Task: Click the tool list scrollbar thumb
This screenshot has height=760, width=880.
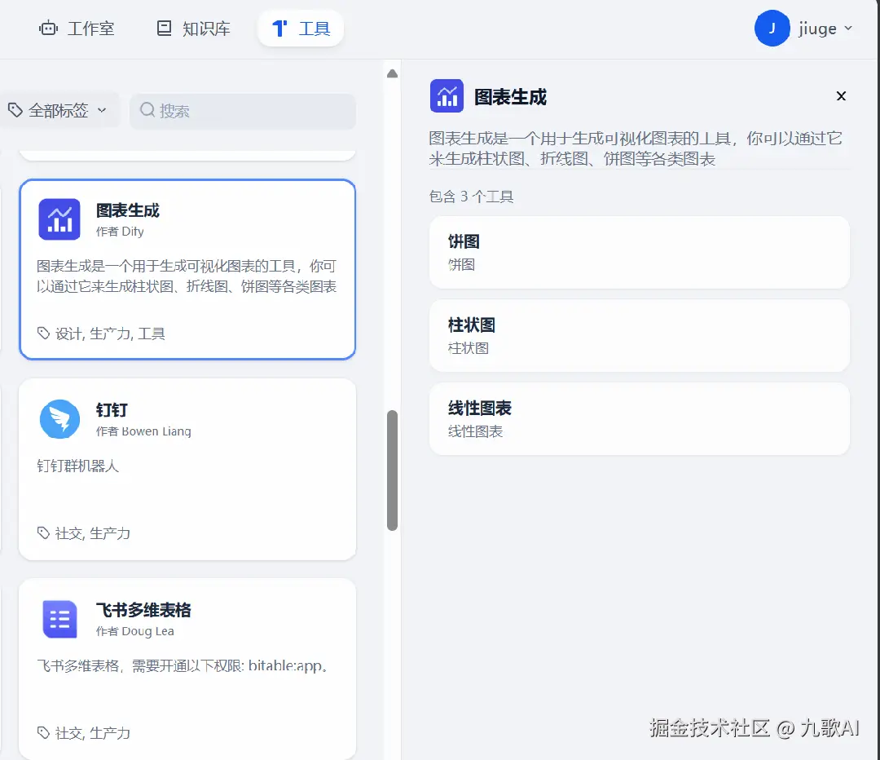Action: [x=392, y=471]
